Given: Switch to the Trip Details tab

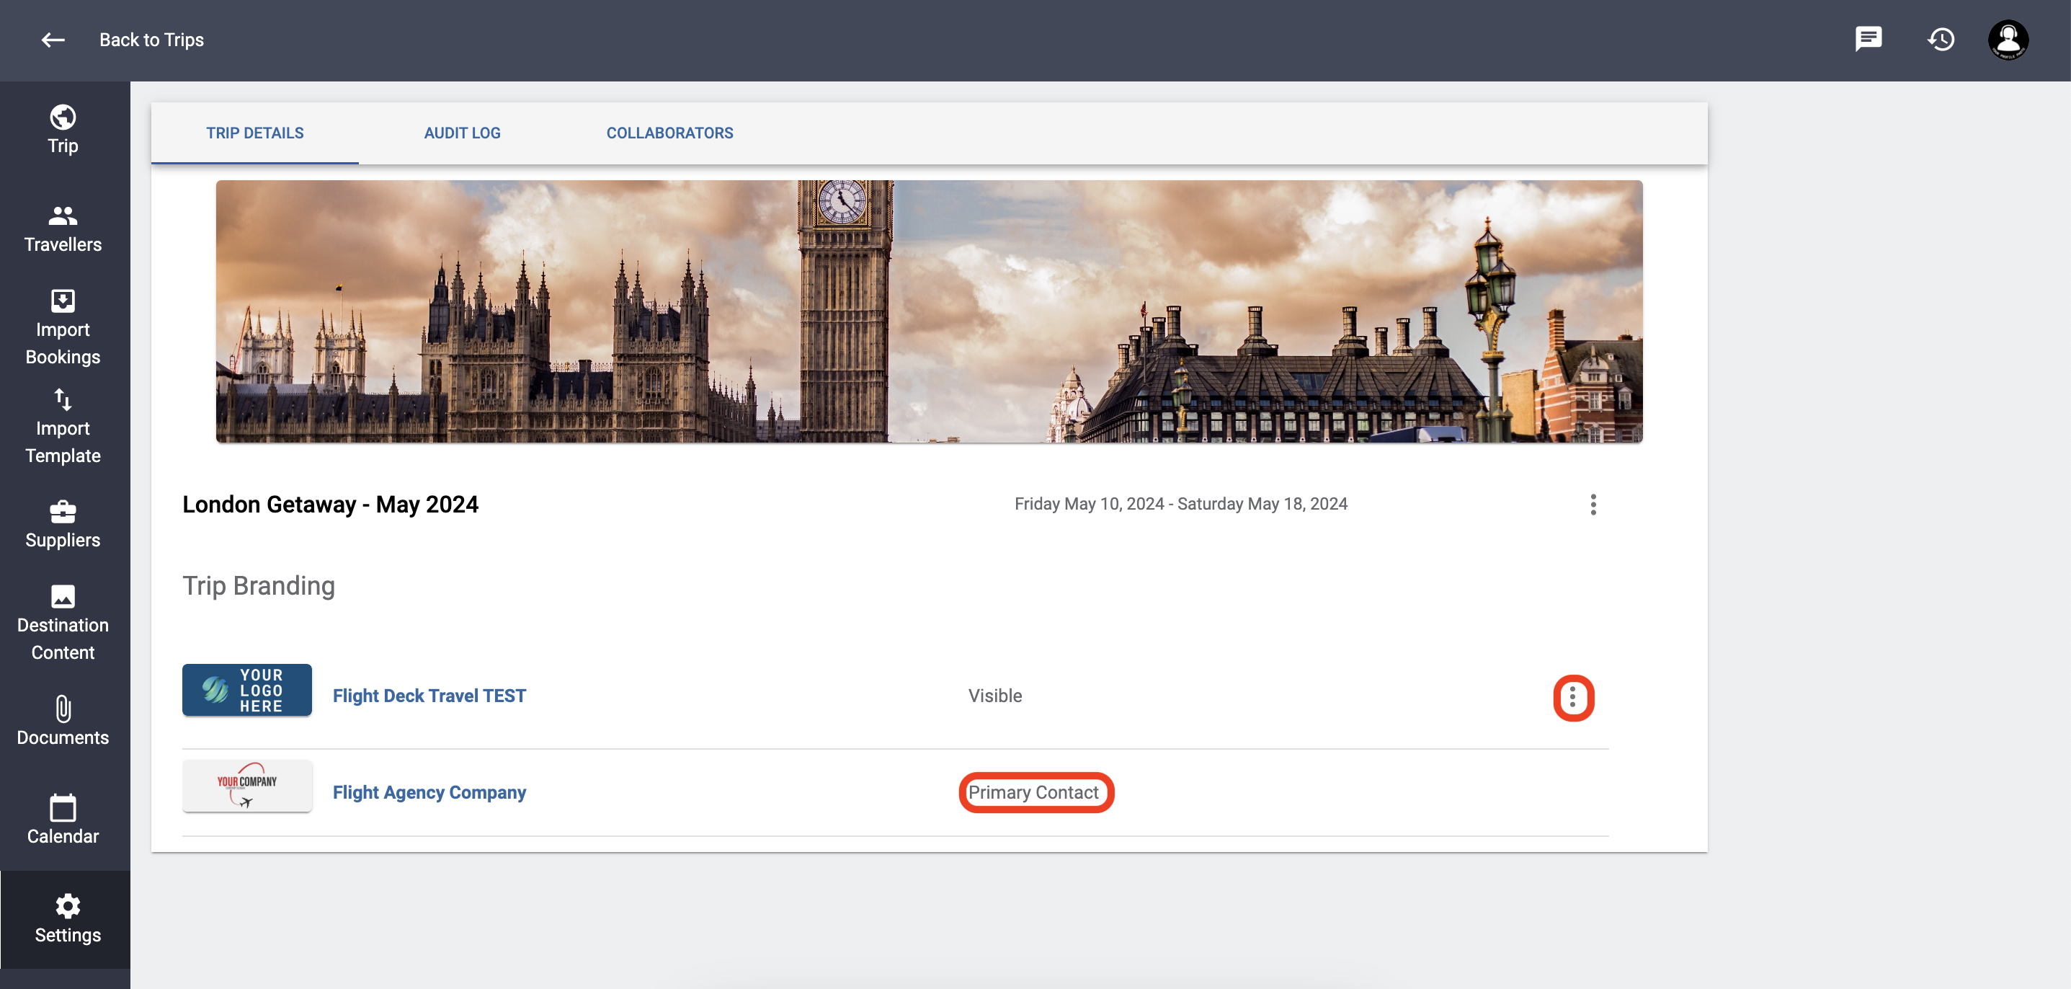Looking at the screenshot, I should [x=255, y=133].
